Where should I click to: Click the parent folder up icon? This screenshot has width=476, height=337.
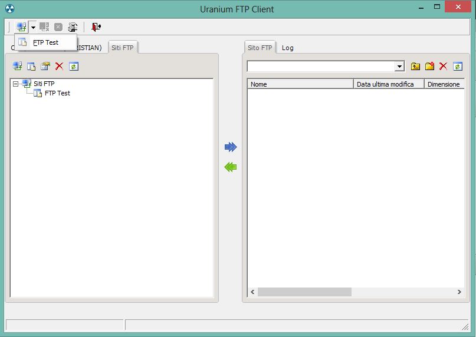(415, 66)
